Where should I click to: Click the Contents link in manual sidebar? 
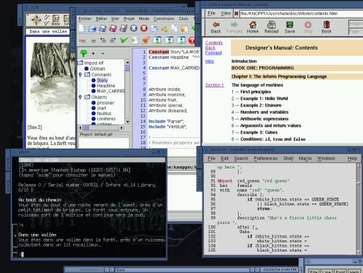click(x=214, y=43)
